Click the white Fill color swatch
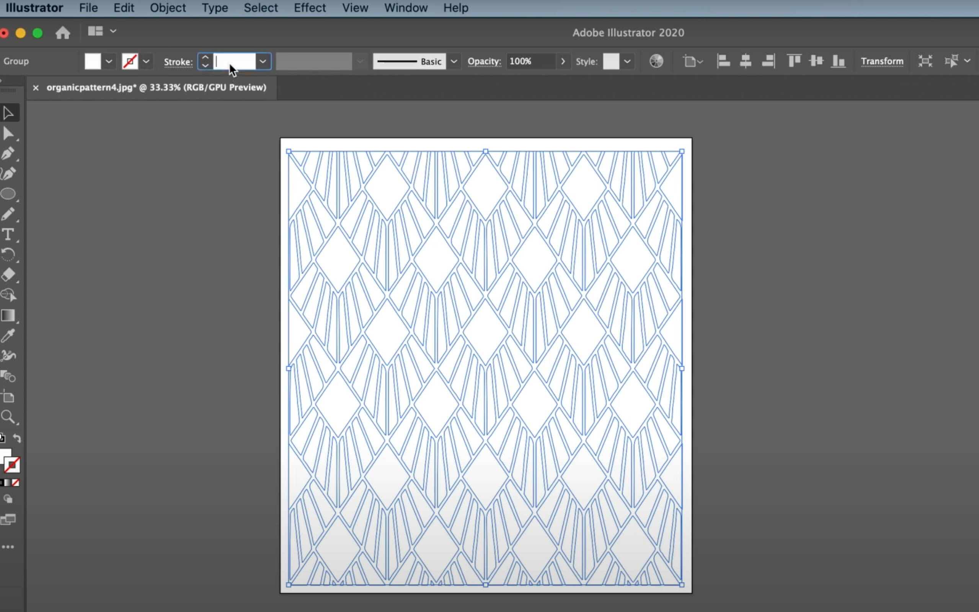 point(93,62)
